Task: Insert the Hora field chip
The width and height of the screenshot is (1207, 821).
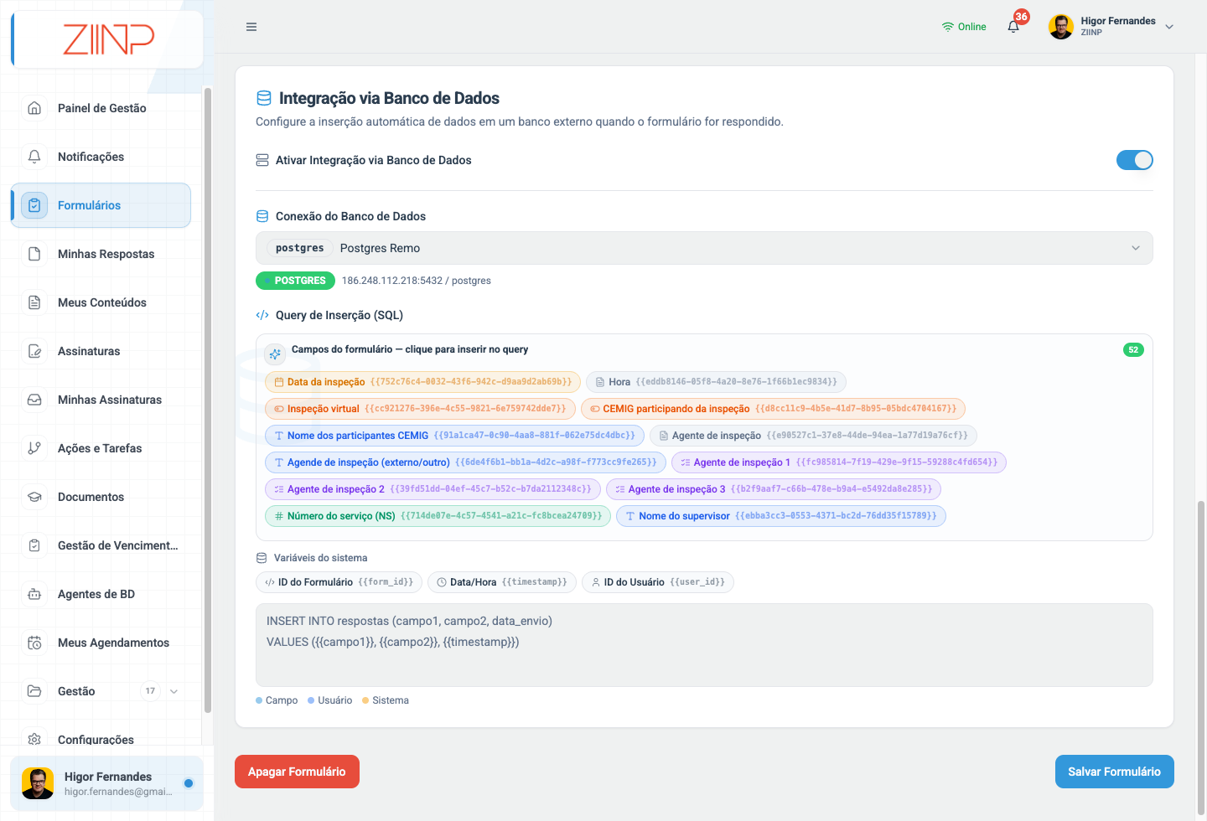Action: pos(716,382)
